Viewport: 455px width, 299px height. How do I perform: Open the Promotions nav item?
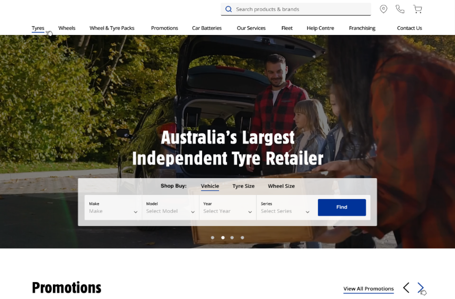click(x=165, y=28)
